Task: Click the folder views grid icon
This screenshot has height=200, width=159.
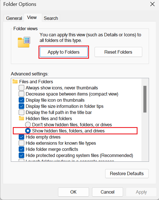Action: (x=24, y=42)
